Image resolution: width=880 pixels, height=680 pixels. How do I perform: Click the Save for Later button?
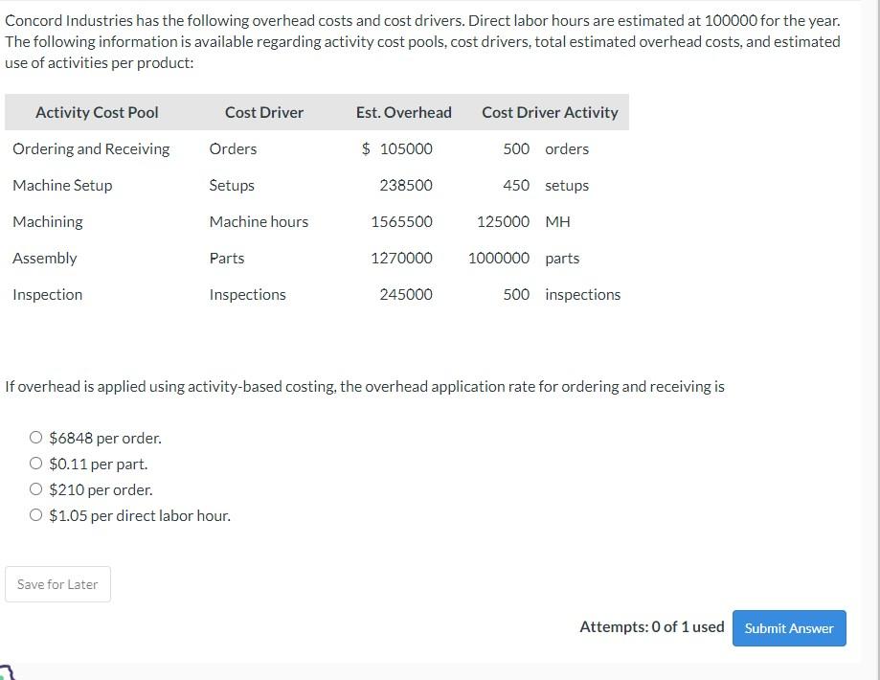(57, 584)
